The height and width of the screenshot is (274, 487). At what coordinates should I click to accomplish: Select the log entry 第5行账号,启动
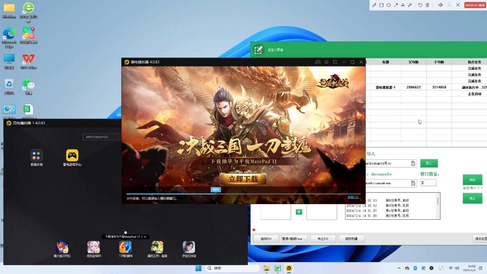[x=397, y=200]
